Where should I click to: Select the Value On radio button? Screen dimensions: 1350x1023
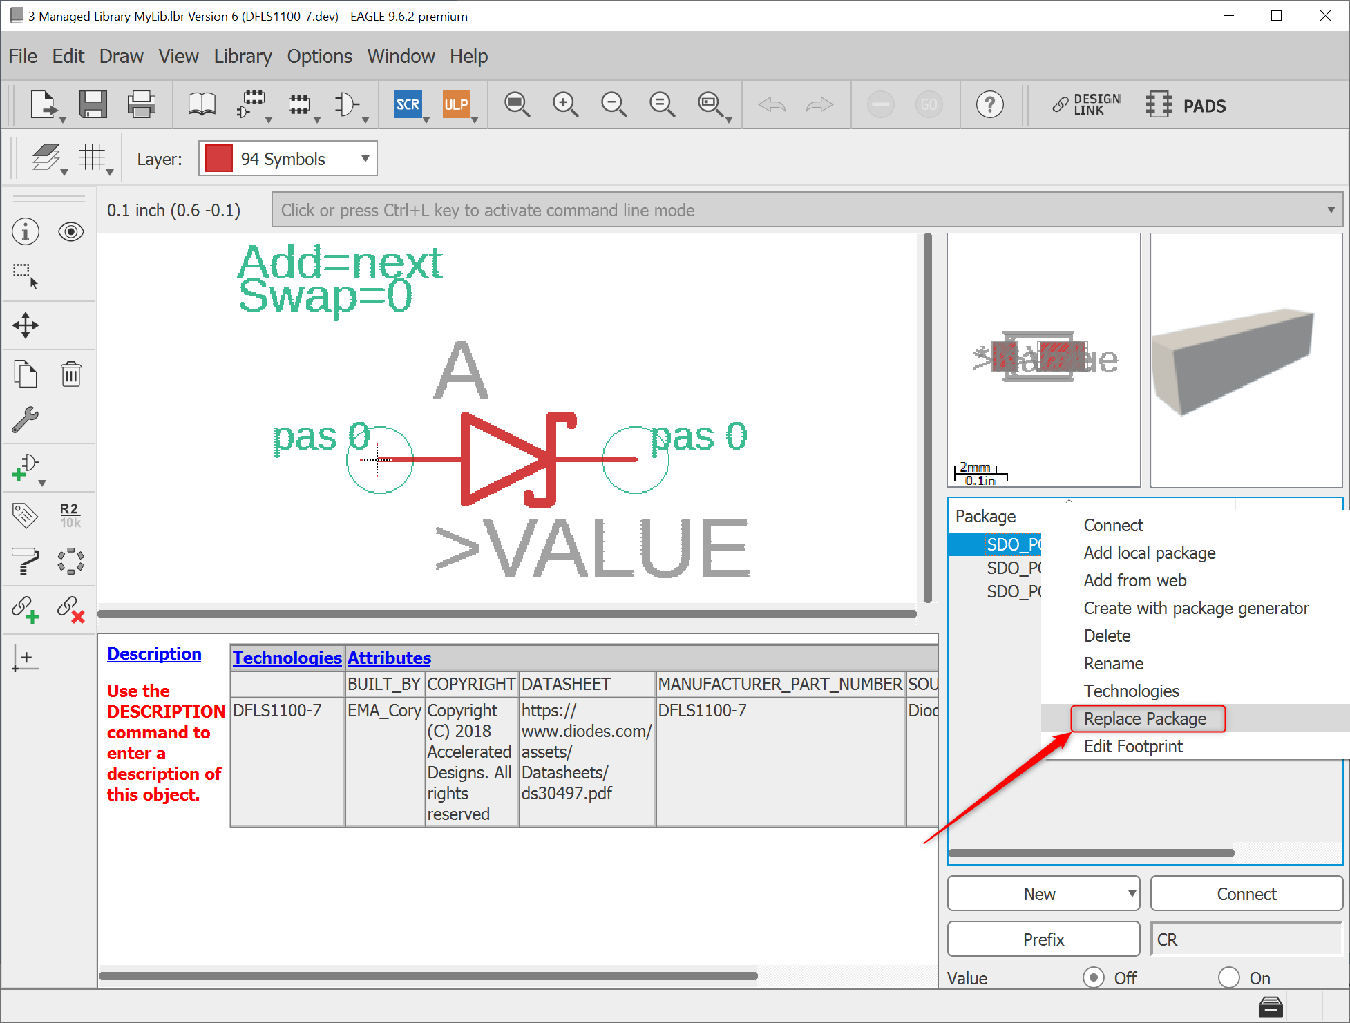(x=1228, y=977)
